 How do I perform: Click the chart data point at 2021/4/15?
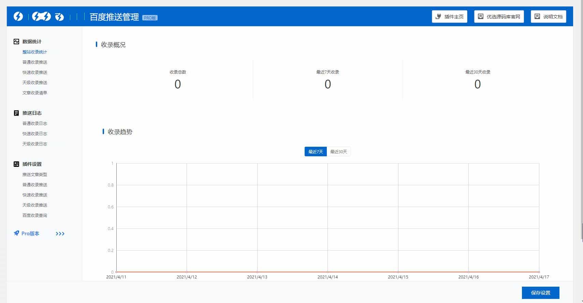[x=398, y=272]
